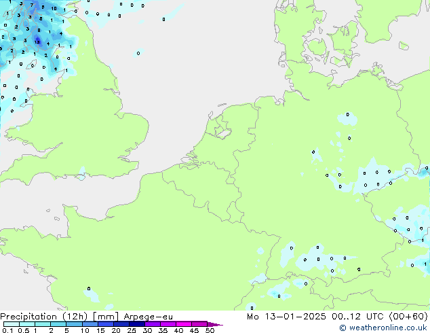Click the '25' legend scale label

(132, 330)
